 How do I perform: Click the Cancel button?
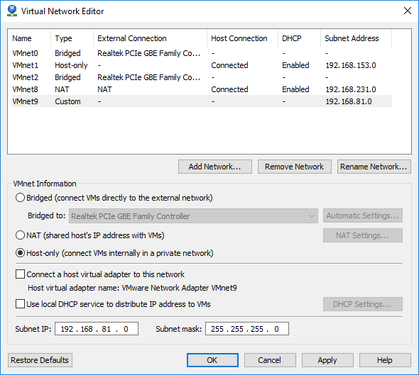270,360
